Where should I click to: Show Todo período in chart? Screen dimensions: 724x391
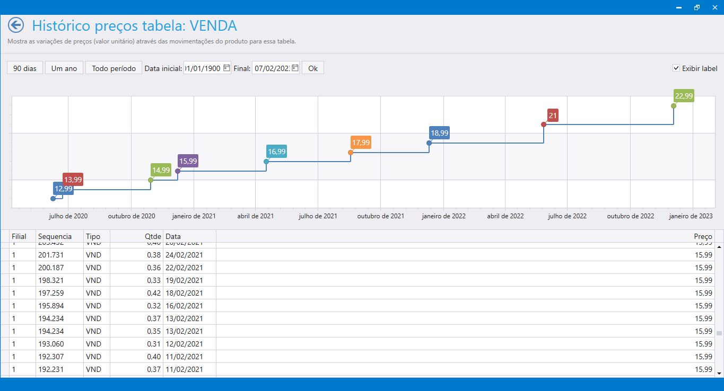[114, 68]
